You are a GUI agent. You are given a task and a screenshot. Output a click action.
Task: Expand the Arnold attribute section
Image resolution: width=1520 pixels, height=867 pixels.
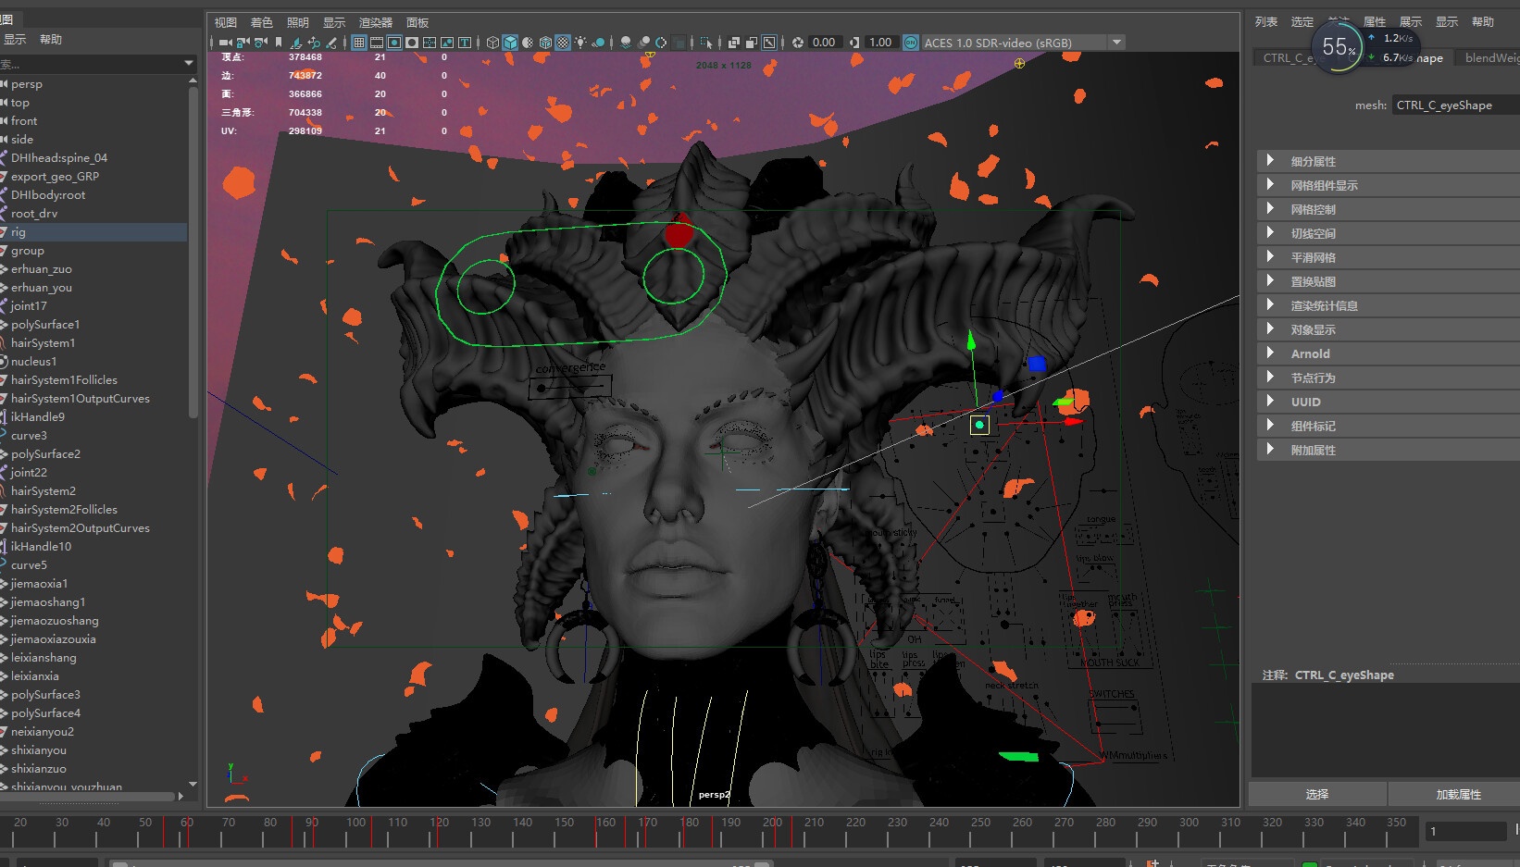[x=1310, y=353]
